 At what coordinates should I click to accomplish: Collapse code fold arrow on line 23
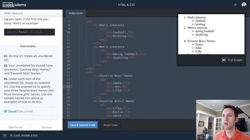(x=71, y=79)
